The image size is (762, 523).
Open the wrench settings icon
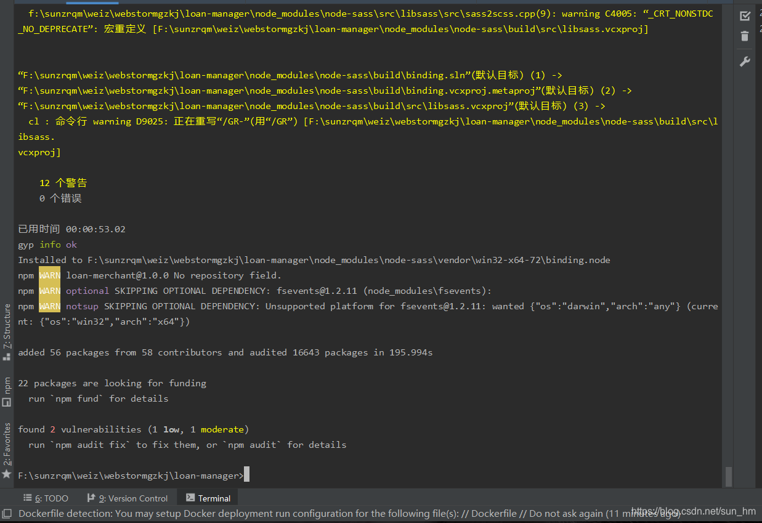(x=745, y=62)
